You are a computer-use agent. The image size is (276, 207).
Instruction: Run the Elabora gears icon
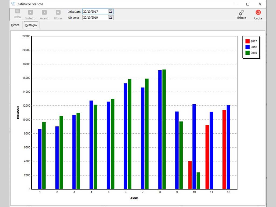(241, 13)
